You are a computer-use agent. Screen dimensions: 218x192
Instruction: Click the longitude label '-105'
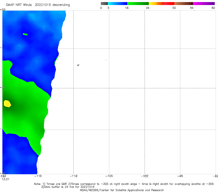109,176
